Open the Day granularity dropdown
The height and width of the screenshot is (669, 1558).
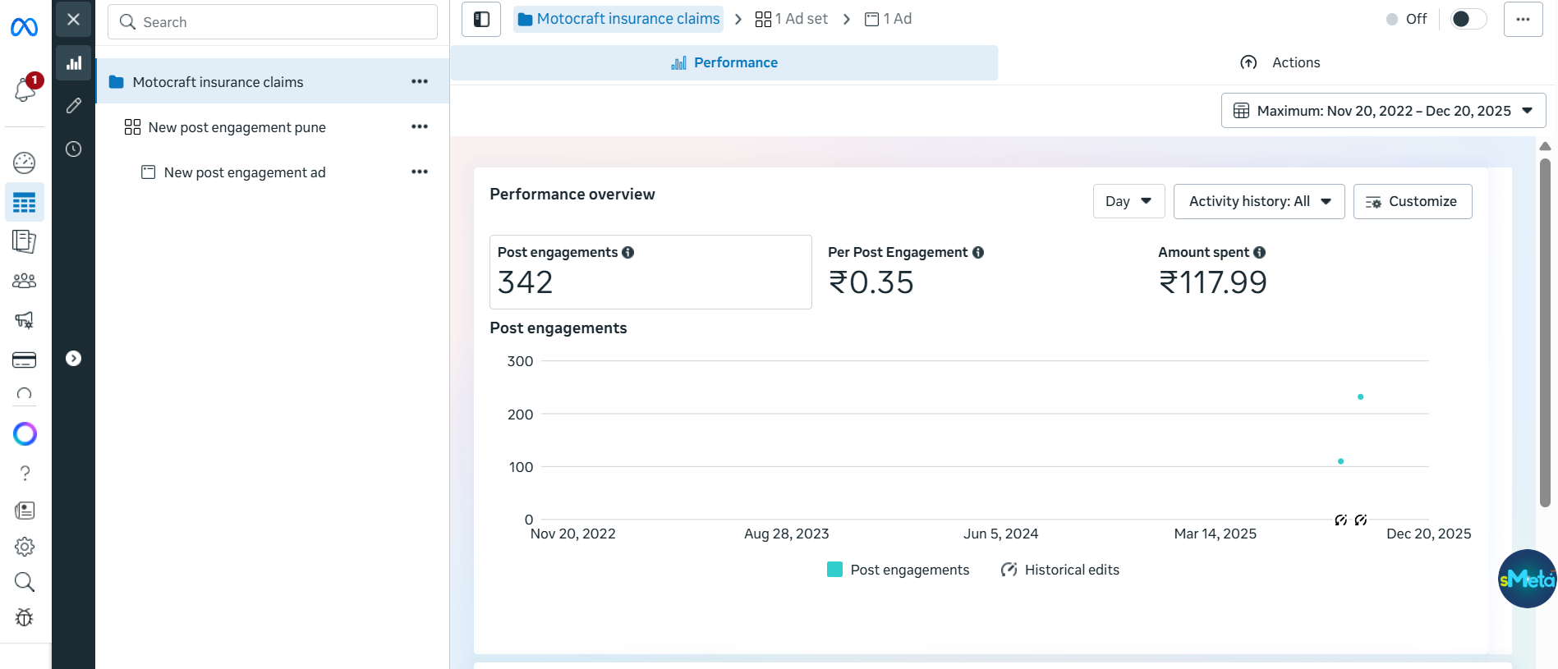pyautogui.click(x=1128, y=201)
